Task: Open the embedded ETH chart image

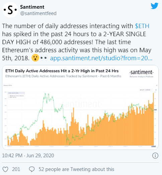Action: click(80, 107)
